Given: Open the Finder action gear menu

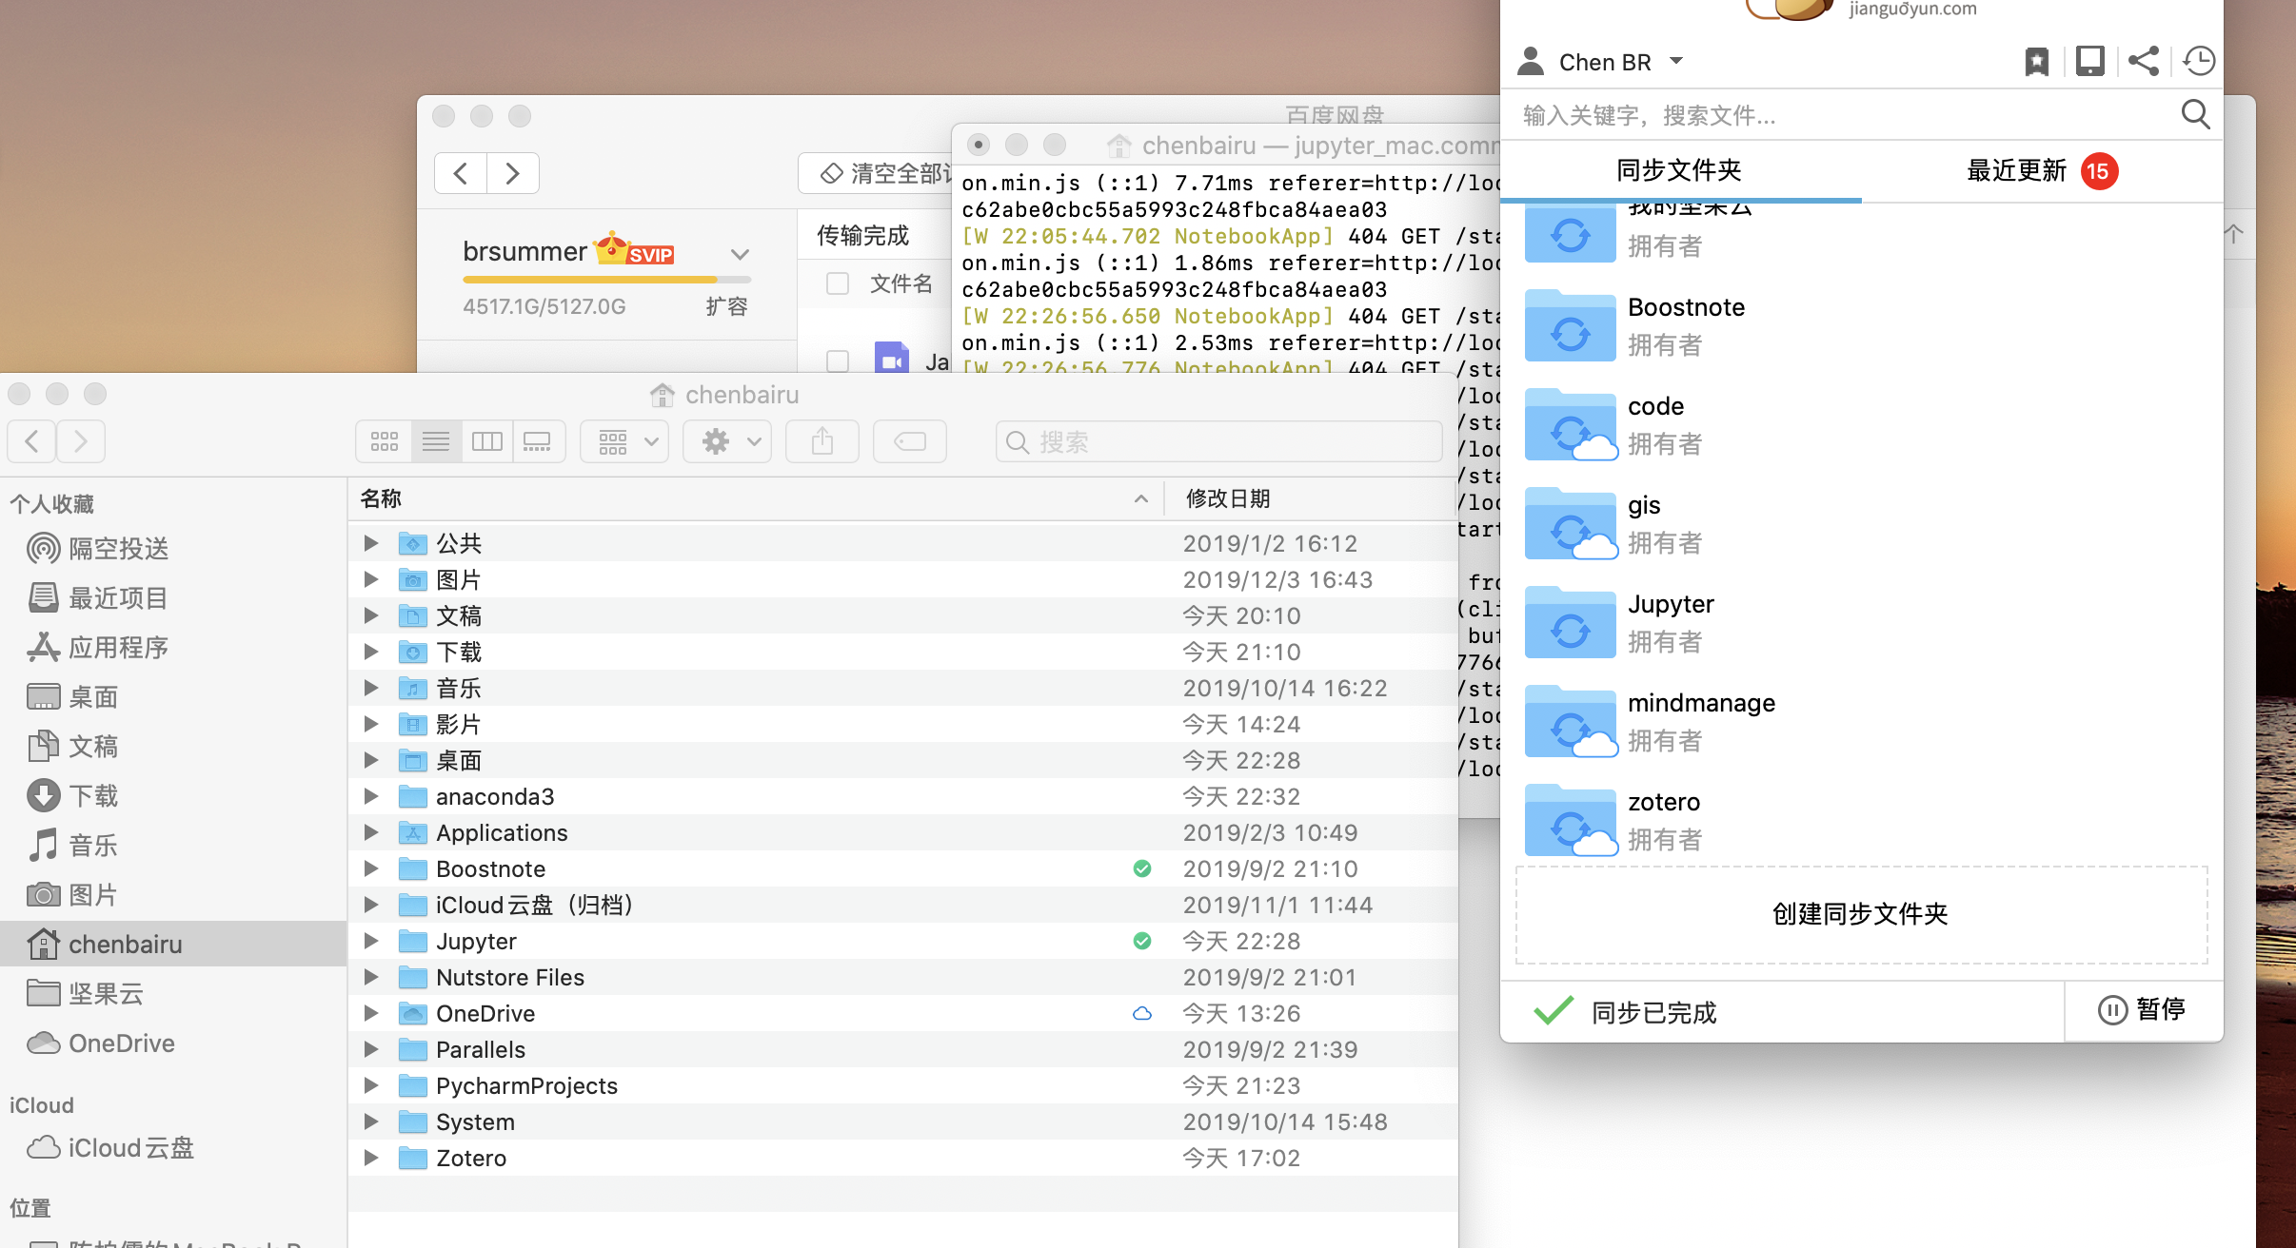Looking at the screenshot, I should click(727, 441).
